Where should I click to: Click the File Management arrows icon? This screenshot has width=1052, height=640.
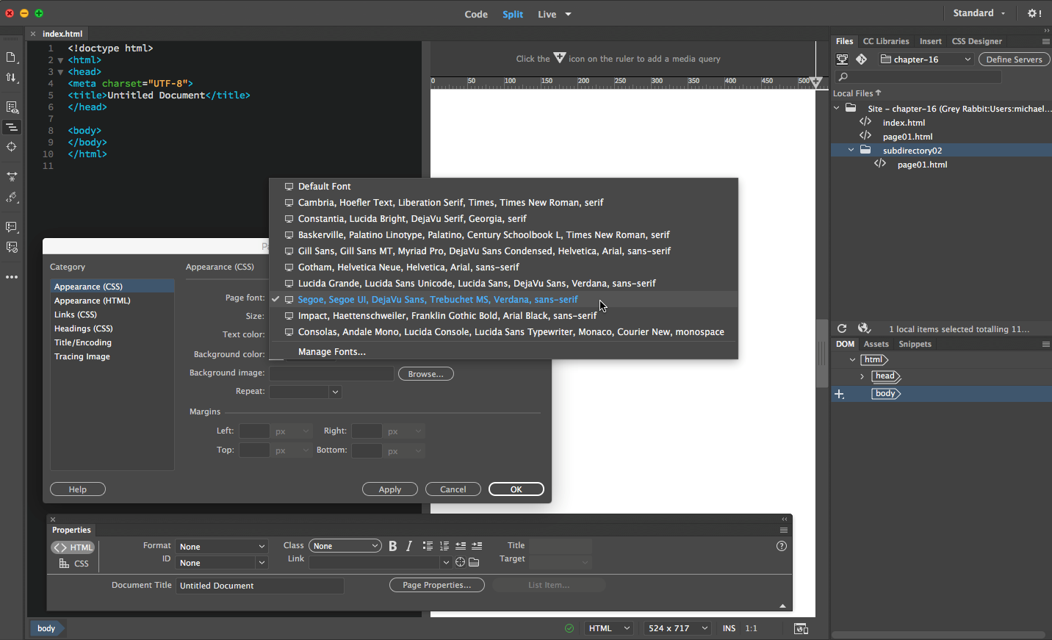11,77
